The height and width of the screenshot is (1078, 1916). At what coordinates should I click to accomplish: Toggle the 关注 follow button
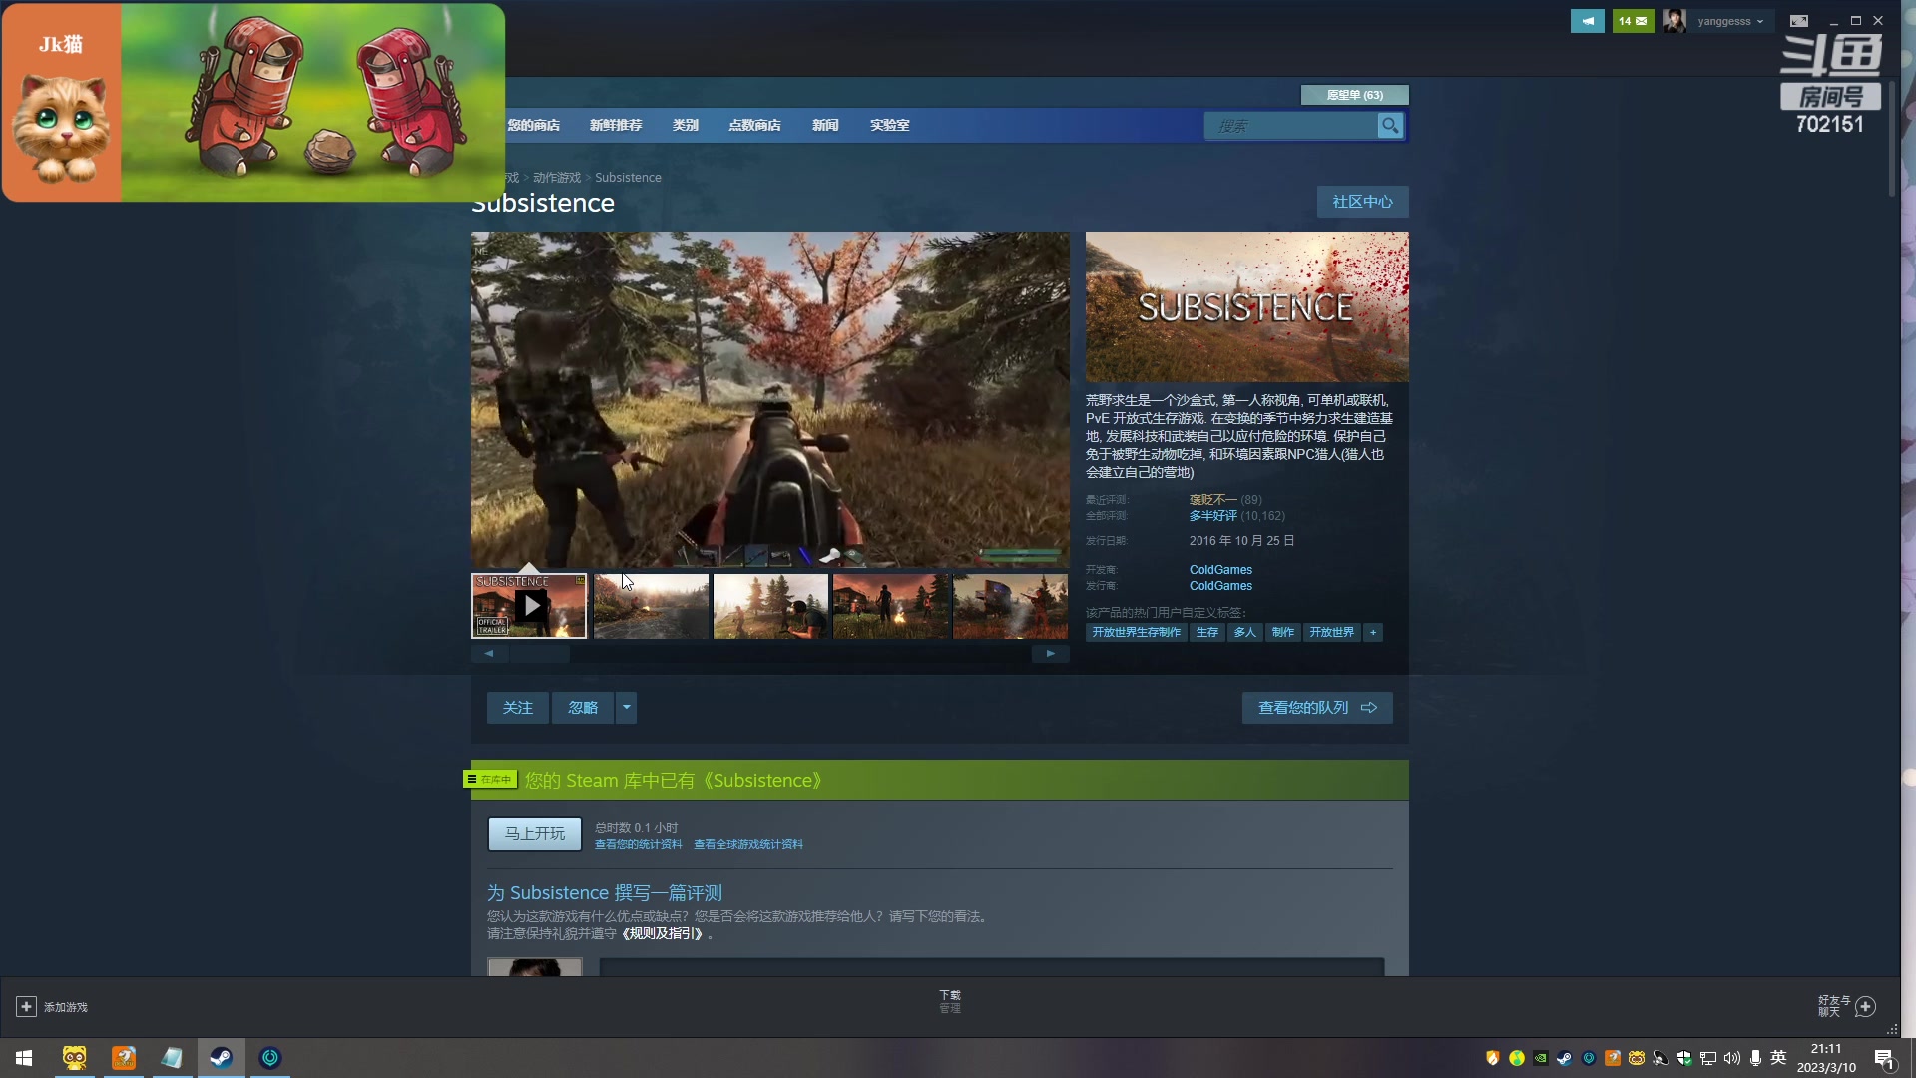point(517,708)
